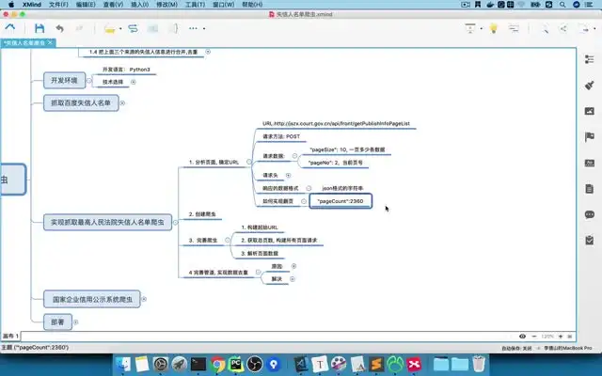This screenshot has width=602, height=376.
Task: Expand the 抓取百度失信人名单 node
Action: (122, 102)
